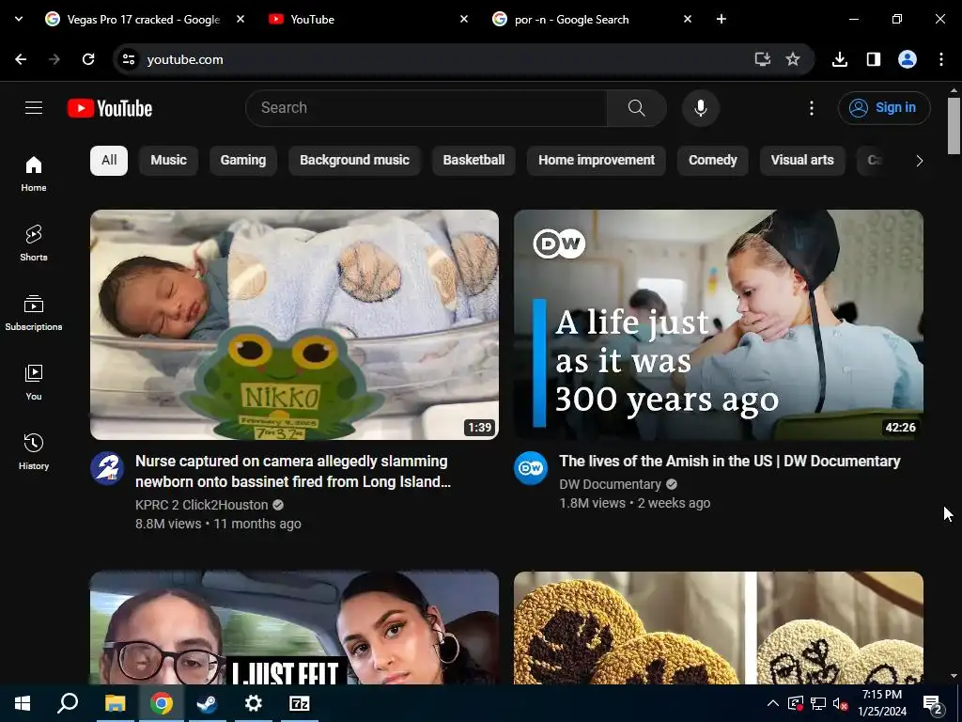This screenshot has width=962, height=722.
Task: View site information icon in address bar
Action: [x=128, y=59]
